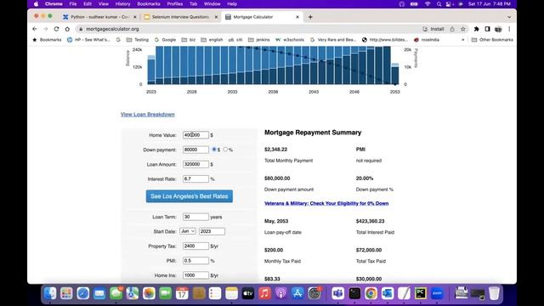
Task: Open the Profiles menu
Action: tap(175, 4)
